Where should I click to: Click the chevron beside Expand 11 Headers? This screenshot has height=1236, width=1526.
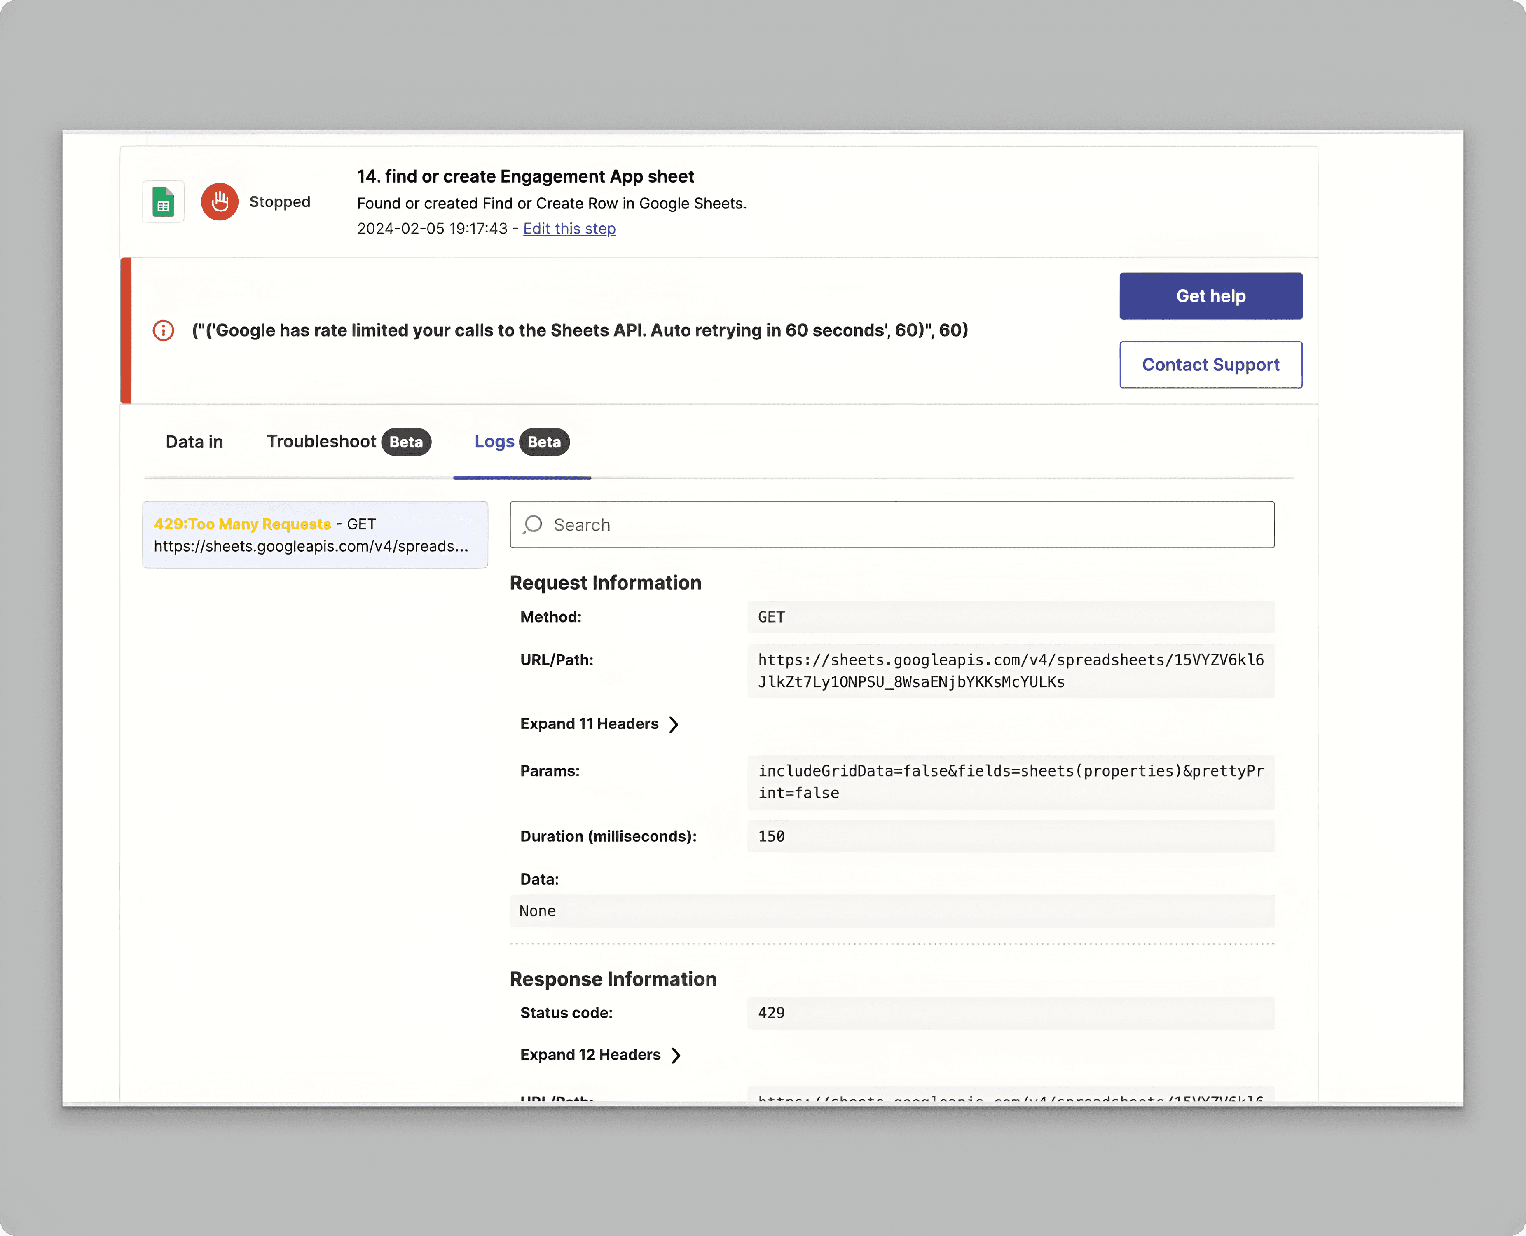pos(674,724)
